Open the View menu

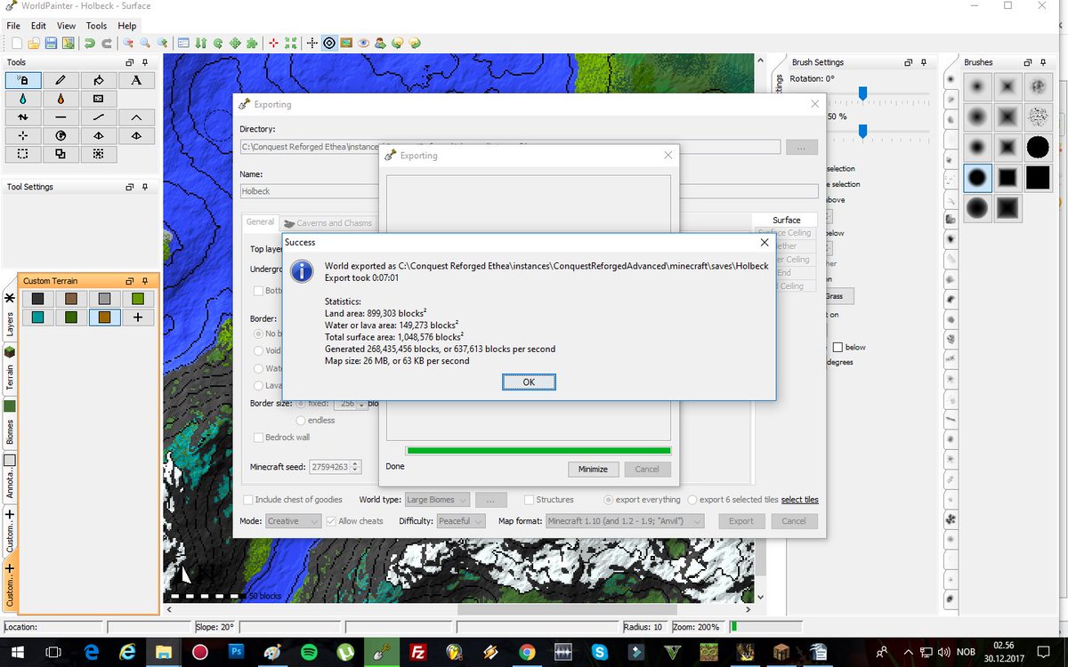pos(67,26)
